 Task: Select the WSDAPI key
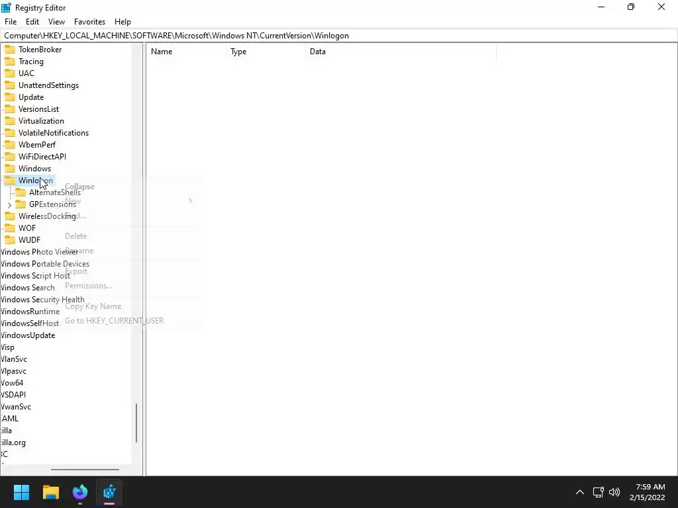point(13,395)
